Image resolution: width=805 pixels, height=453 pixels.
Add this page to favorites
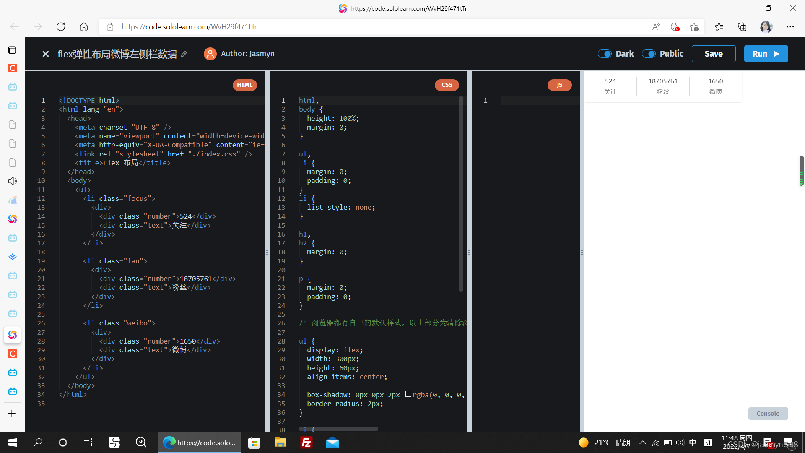694,27
